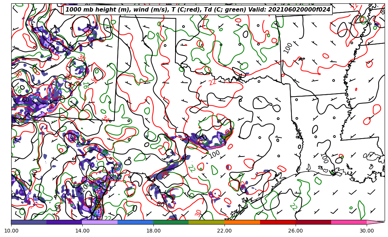Choose the dark crimson 26–28 colorbar segment
This screenshot has width=388, height=237.
pos(313,222)
